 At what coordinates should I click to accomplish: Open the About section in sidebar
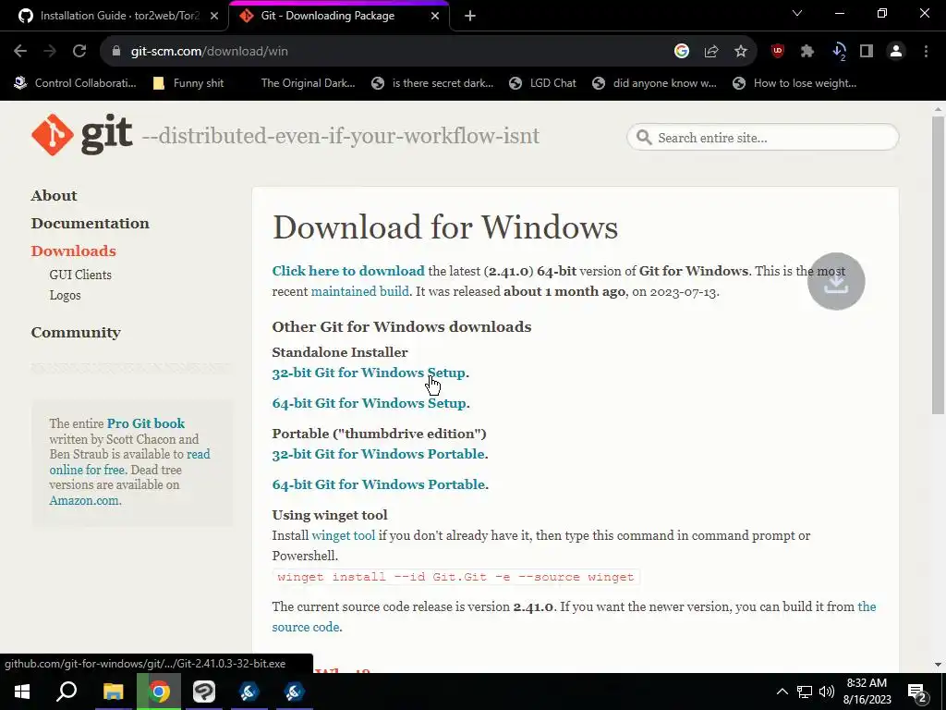click(55, 196)
